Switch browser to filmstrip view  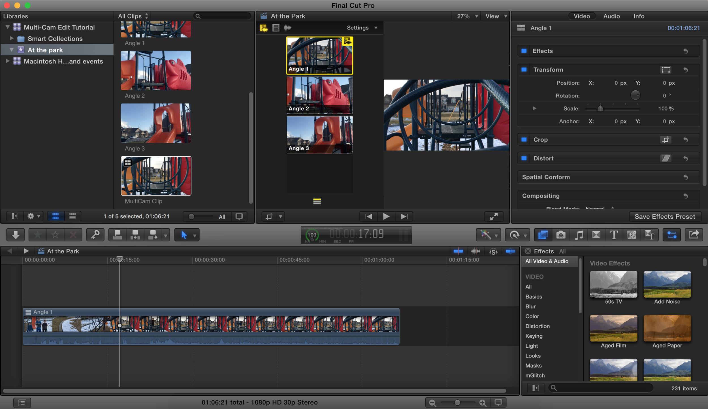[x=56, y=216]
